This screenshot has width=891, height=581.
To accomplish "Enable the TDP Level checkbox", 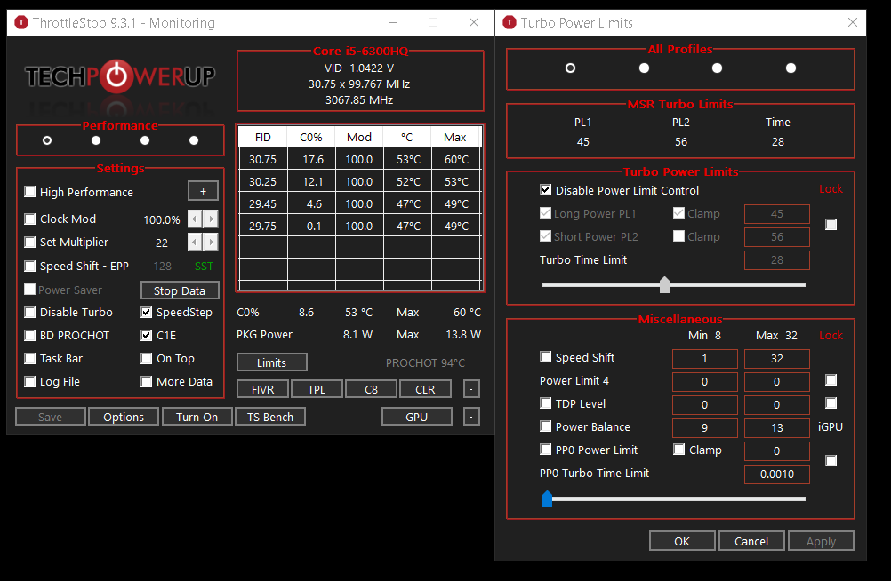I will [x=545, y=402].
